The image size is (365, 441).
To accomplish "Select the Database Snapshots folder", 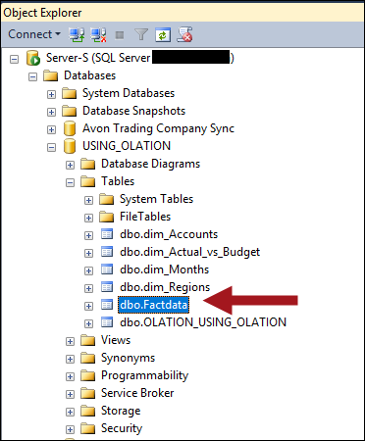I will pos(133,111).
